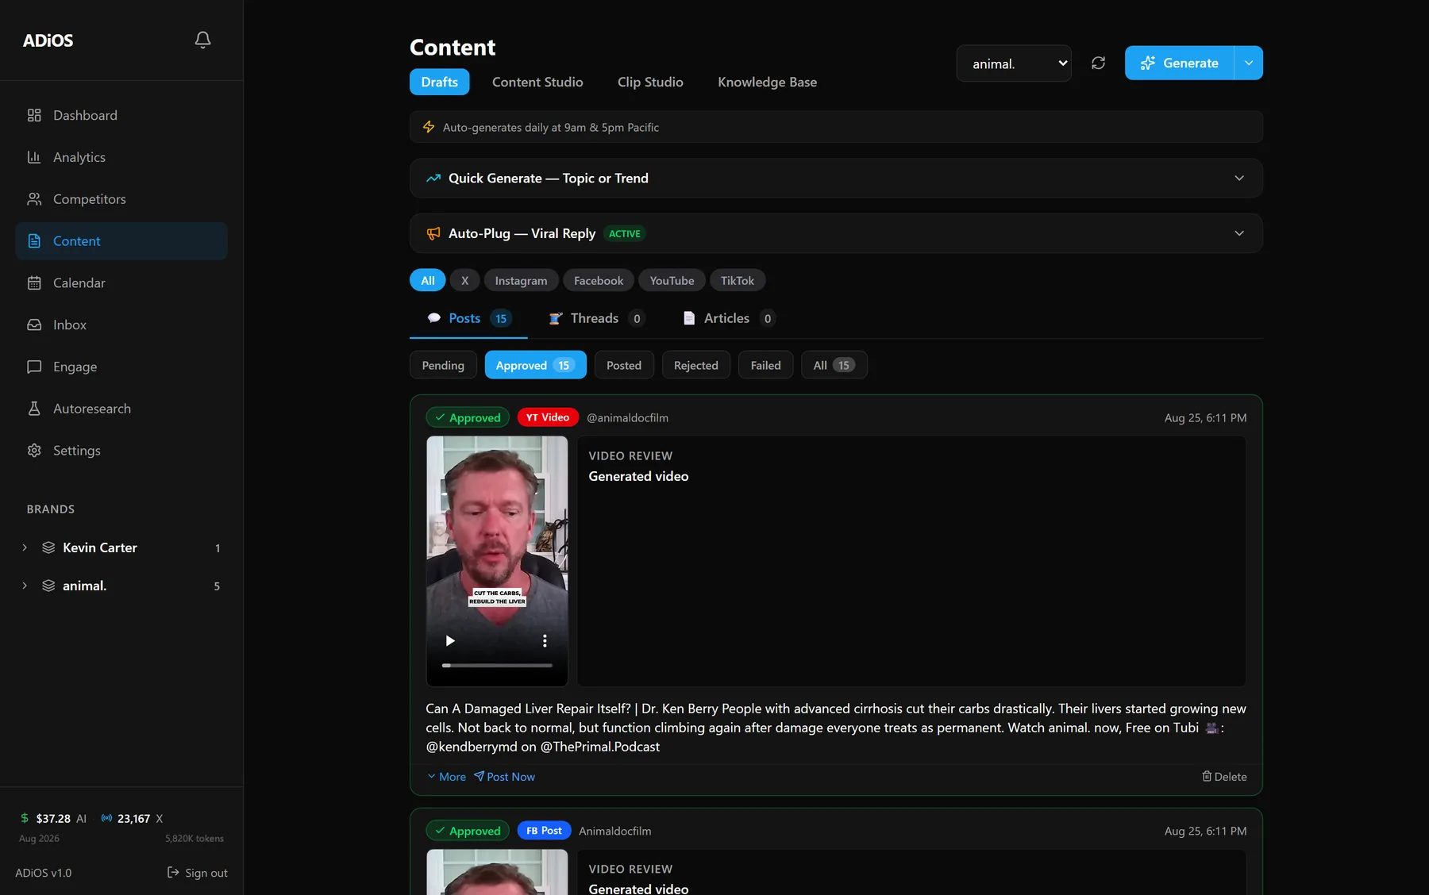
Task: Seek the video progress bar
Action: point(497,665)
